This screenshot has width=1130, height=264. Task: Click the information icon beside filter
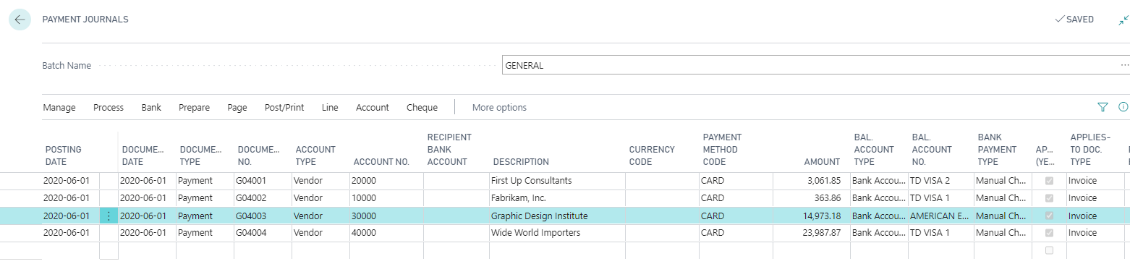(x=1123, y=107)
